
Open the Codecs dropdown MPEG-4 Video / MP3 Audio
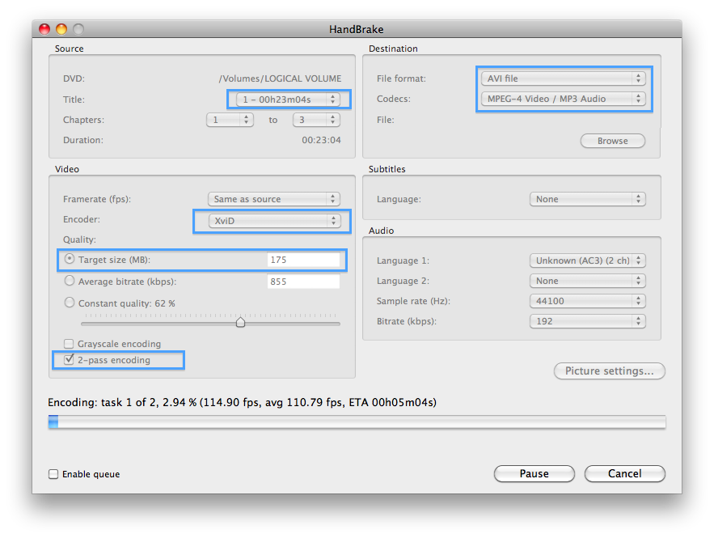(564, 99)
